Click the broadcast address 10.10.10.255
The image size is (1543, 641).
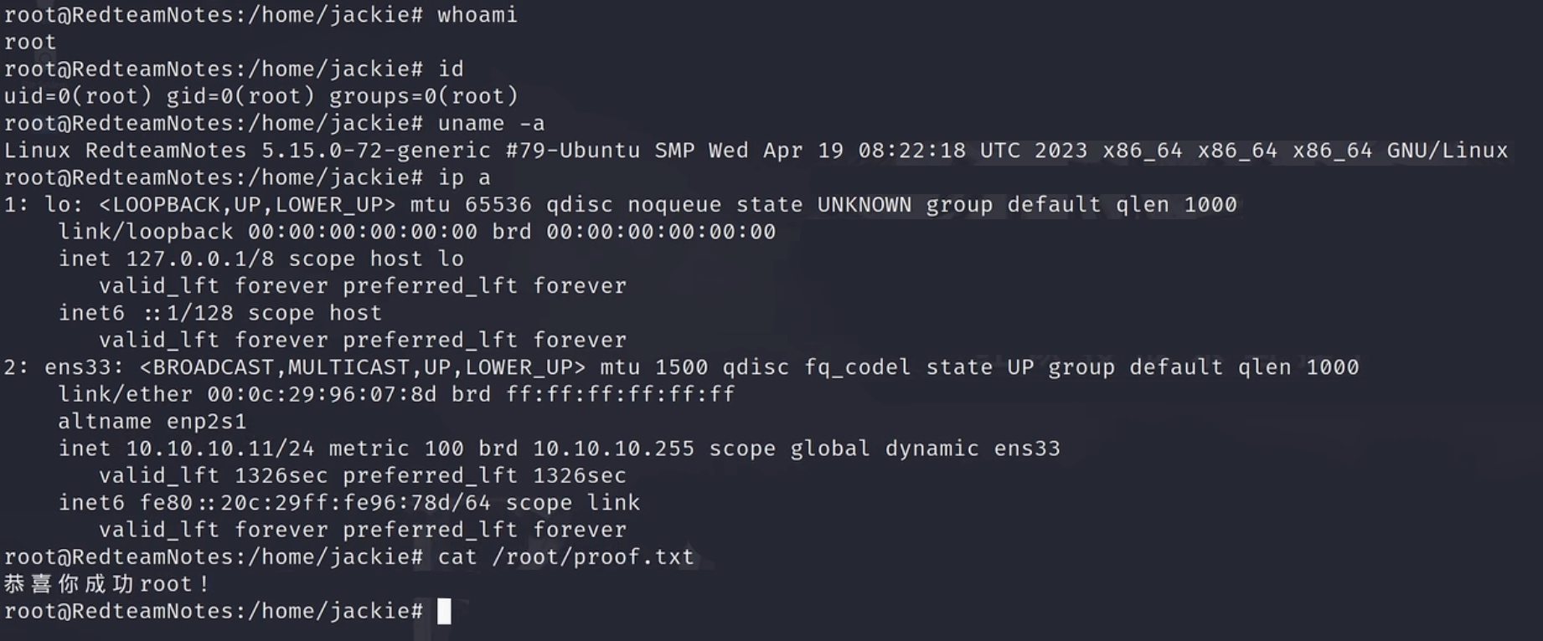(x=613, y=449)
